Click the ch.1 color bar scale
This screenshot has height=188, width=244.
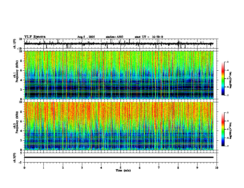click(223, 79)
